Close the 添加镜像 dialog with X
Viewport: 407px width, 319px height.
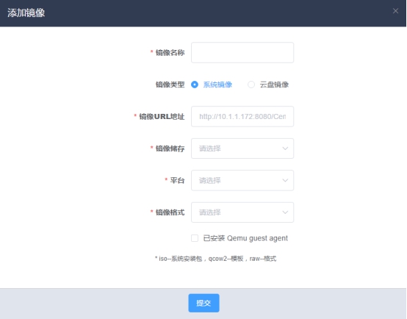point(395,11)
